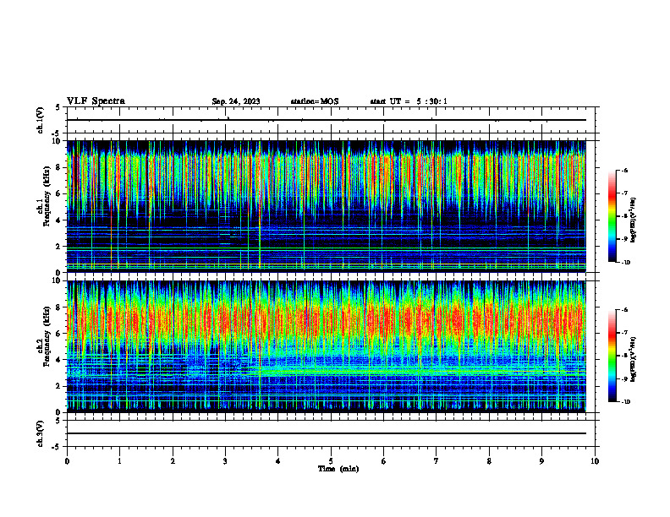Click the ch.2 spectrogram plot panel
This screenshot has width=670, height=517.
point(326,346)
